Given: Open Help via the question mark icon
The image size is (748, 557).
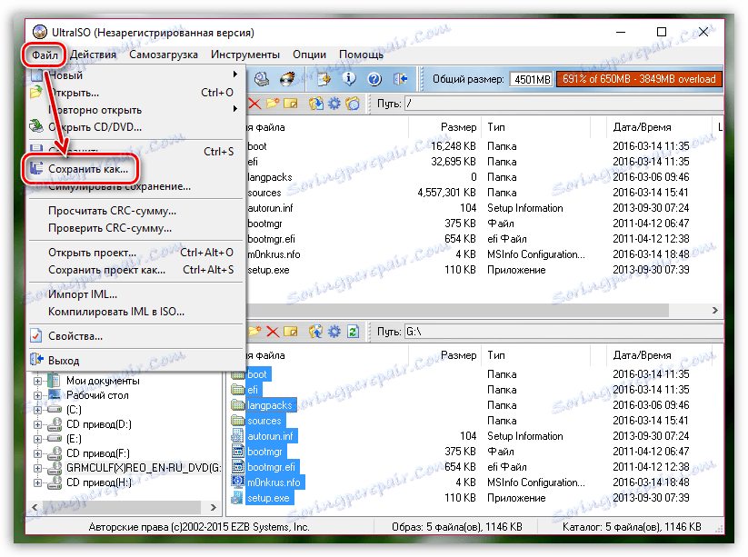Looking at the screenshot, I should point(374,79).
